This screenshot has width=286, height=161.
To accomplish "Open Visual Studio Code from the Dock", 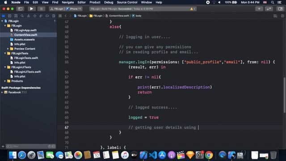I will click(153, 155).
